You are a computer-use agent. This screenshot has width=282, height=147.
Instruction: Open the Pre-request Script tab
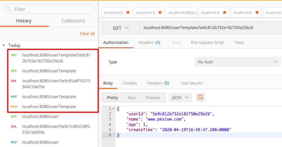[x=208, y=43]
